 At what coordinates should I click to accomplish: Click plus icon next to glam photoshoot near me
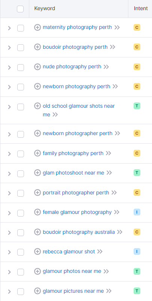coord(38,173)
